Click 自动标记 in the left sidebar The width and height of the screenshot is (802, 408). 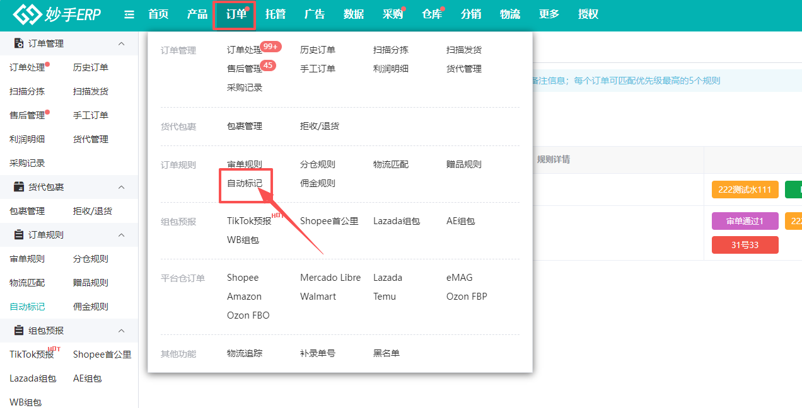pyautogui.click(x=27, y=307)
